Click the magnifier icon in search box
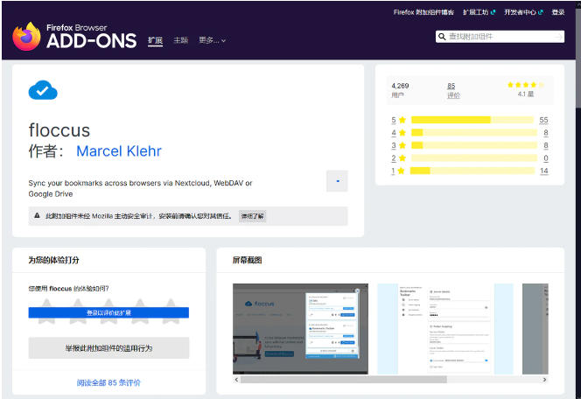Viewport: 581px width, 399px height. click(442, 36)
